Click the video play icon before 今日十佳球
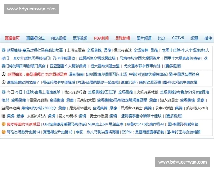Image resolution: width=214 pixels, height=171 pixels. [x=4, y=92]
